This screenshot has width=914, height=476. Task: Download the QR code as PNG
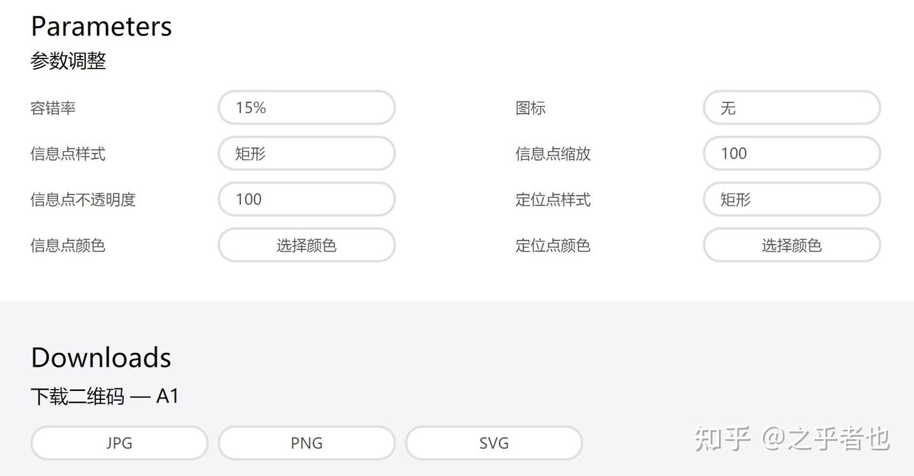pos(306,443)
